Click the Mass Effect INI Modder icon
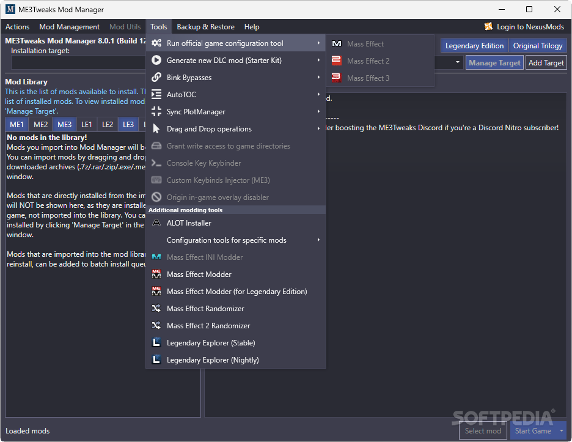This screenshot has height=442, width=572. tap(156, 257)
